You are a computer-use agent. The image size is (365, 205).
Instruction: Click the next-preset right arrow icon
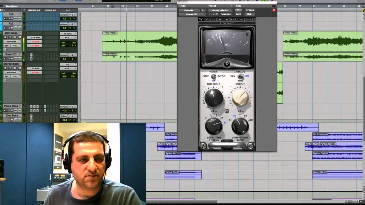(x=227, y=19)
